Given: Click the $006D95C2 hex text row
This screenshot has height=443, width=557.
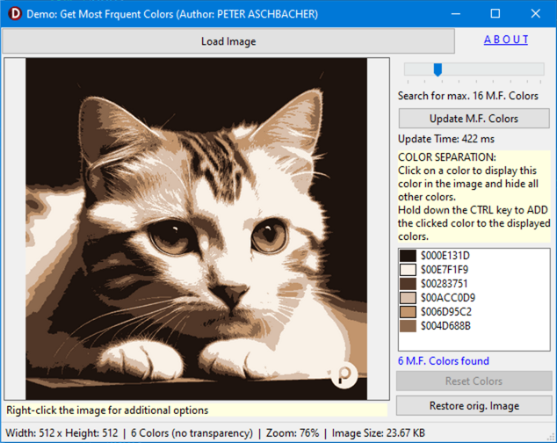Looking at the screenshot, I should 446,312.
